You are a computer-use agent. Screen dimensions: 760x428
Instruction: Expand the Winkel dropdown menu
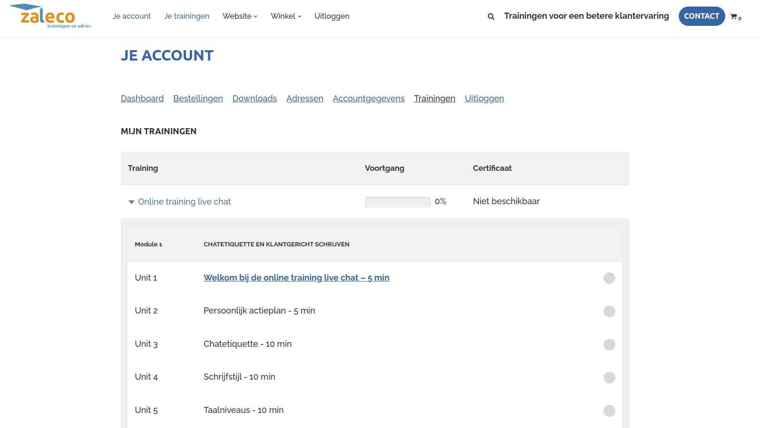286,16
